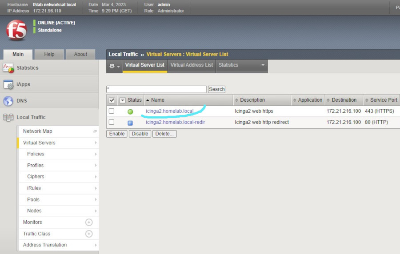Click the Enable button

(117, 134)
